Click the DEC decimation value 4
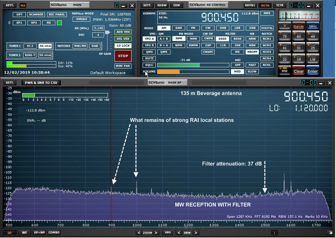Screen dimensions: 336x238 click(98, 35)
